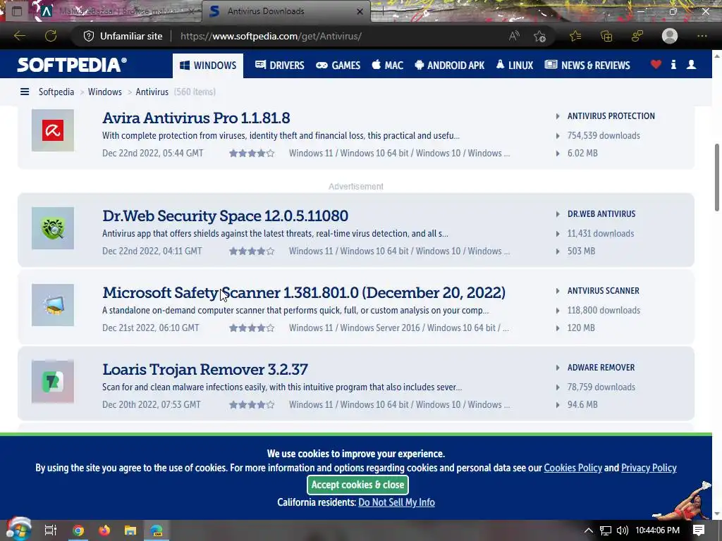722x541 pixels.
Task: Open the Cookies Policy link
Action: 573,468
